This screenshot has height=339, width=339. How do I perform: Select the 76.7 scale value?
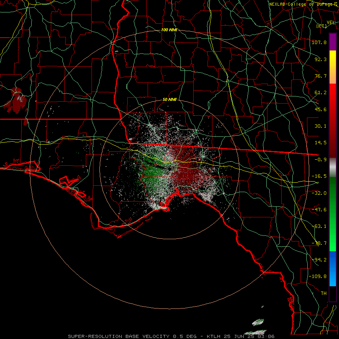coord(321,76)
